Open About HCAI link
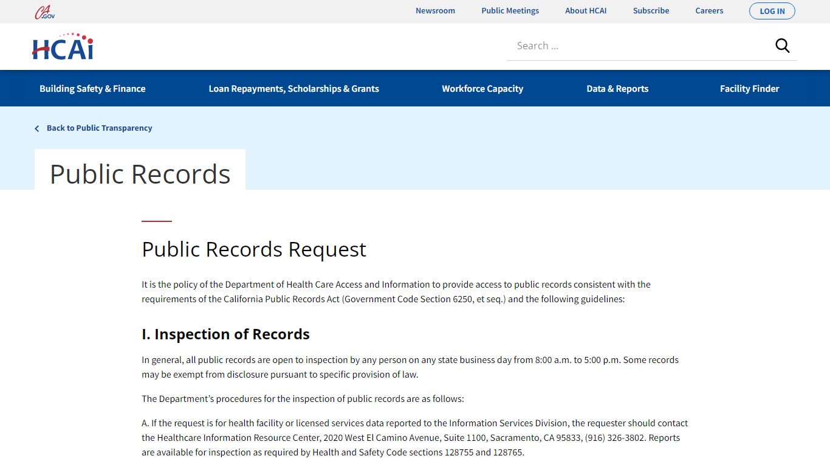The image size is (830, 467). (586, 11)
